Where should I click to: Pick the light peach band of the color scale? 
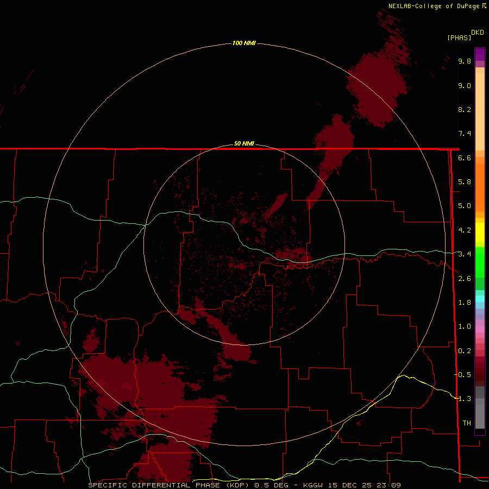(480, 112)
